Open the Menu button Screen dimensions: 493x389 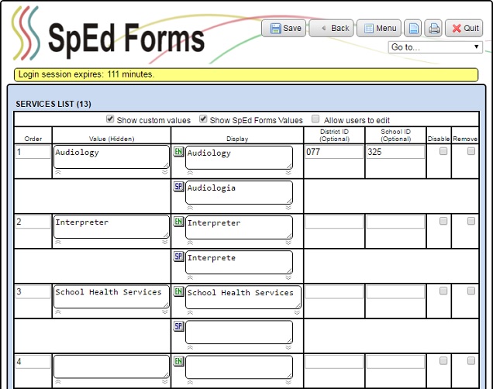point(377,29)
